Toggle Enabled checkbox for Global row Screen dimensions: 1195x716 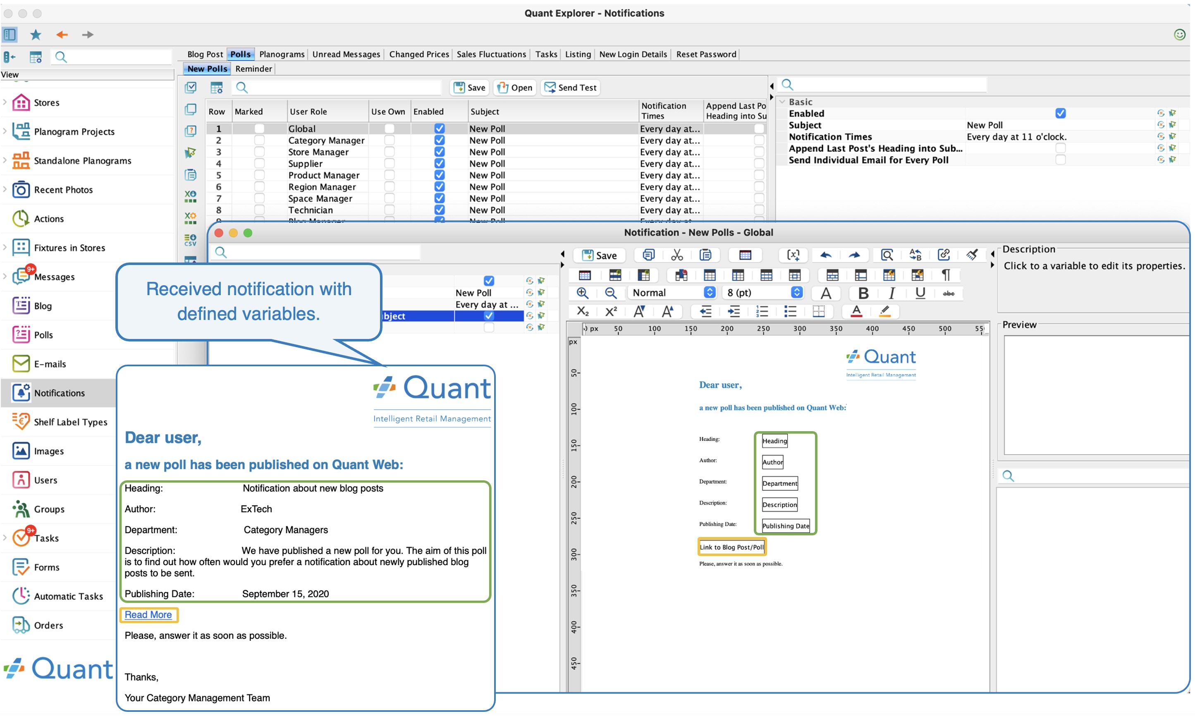[x=439, y=129]
